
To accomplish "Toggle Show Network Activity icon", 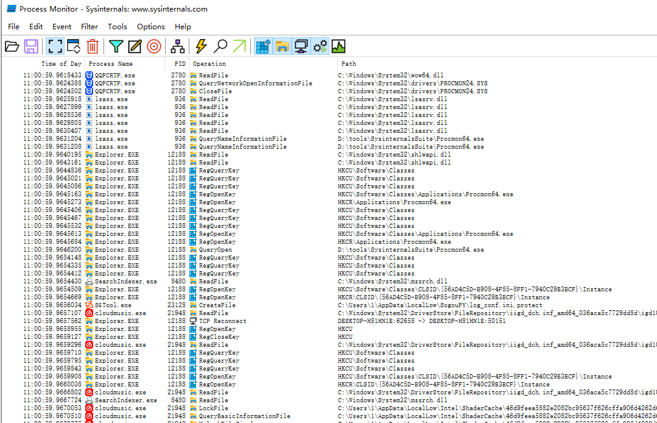I will tap(301, 46).
